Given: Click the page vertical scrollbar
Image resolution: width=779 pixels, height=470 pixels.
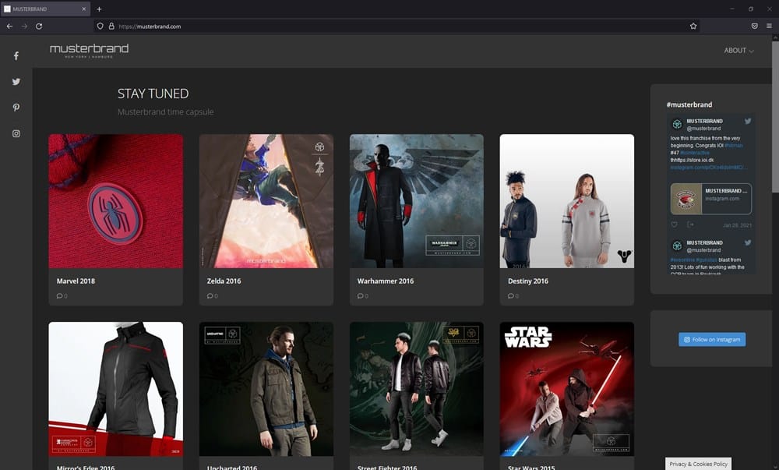Looking at the screenshot, I should 775,117.
